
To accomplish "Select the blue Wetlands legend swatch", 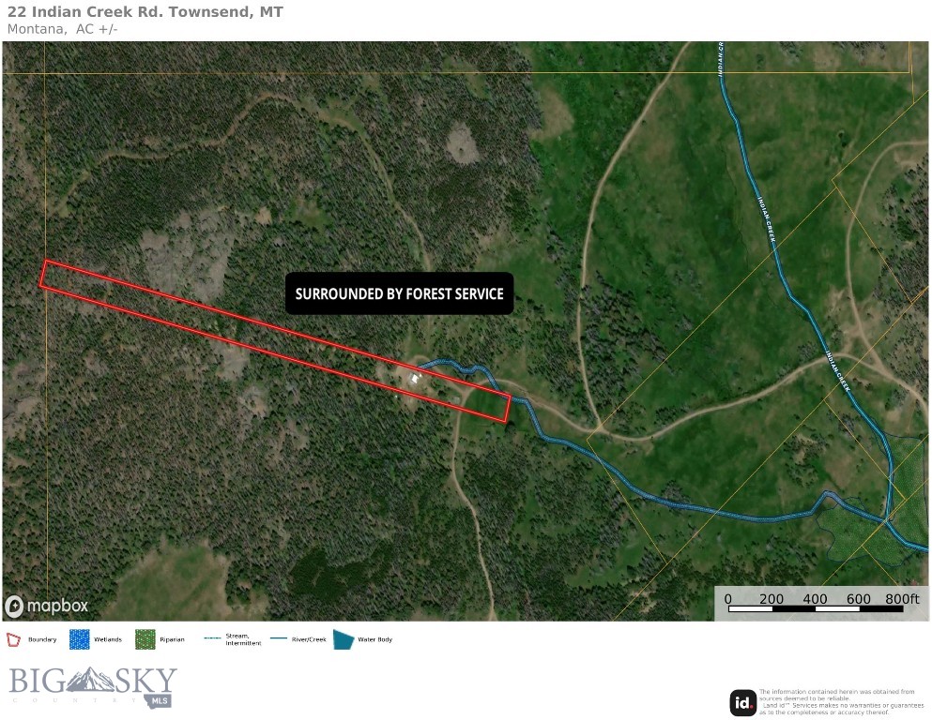I will tap(80, 639).
